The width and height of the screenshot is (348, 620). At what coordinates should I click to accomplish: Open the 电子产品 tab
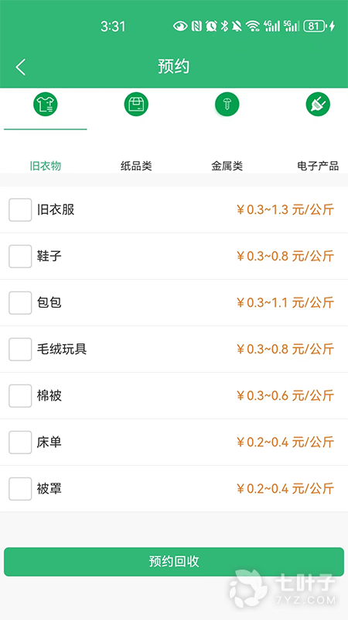pyautogui.click(x=318, y=166)
